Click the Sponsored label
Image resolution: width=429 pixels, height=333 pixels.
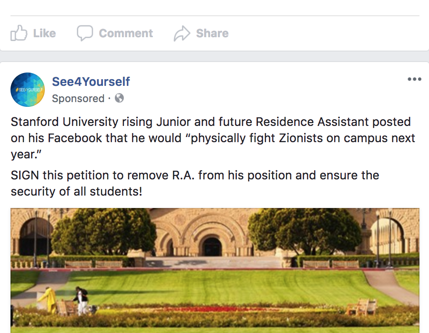(78, 98)
